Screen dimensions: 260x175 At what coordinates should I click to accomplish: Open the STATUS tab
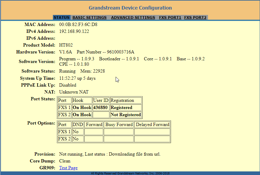62,17
